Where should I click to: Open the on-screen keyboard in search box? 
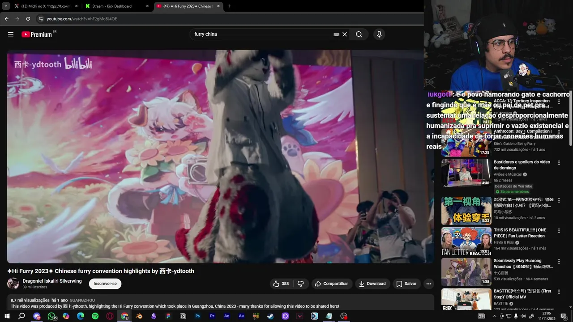(336, 34)
